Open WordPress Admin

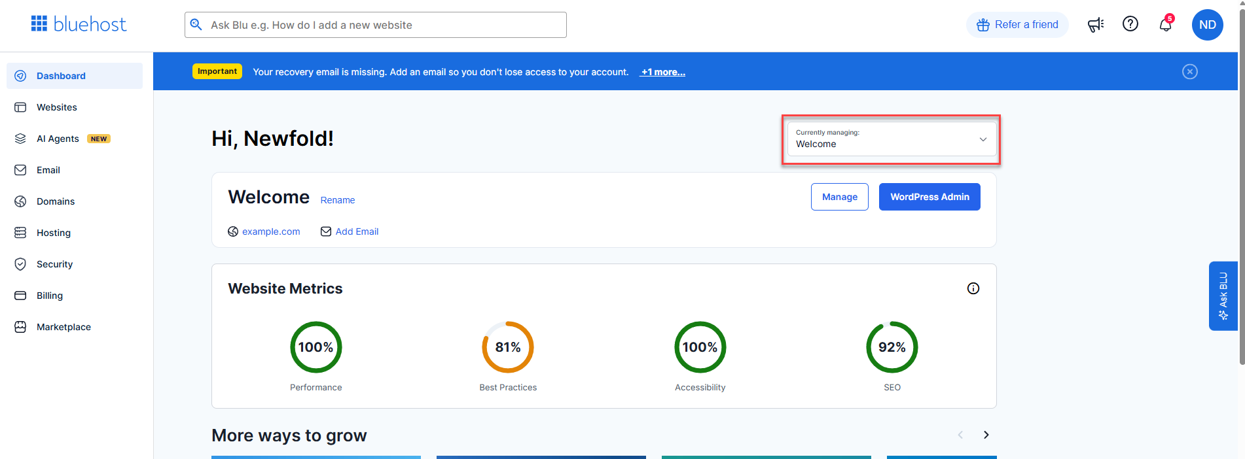click(929, 197)
